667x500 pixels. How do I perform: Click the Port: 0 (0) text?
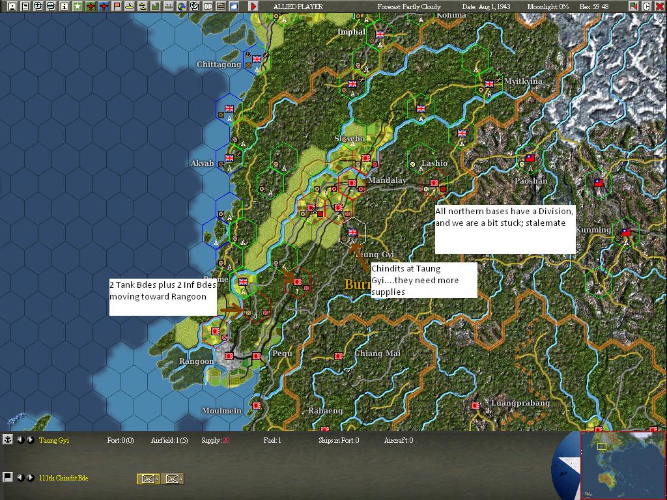(x=121, y=440)
